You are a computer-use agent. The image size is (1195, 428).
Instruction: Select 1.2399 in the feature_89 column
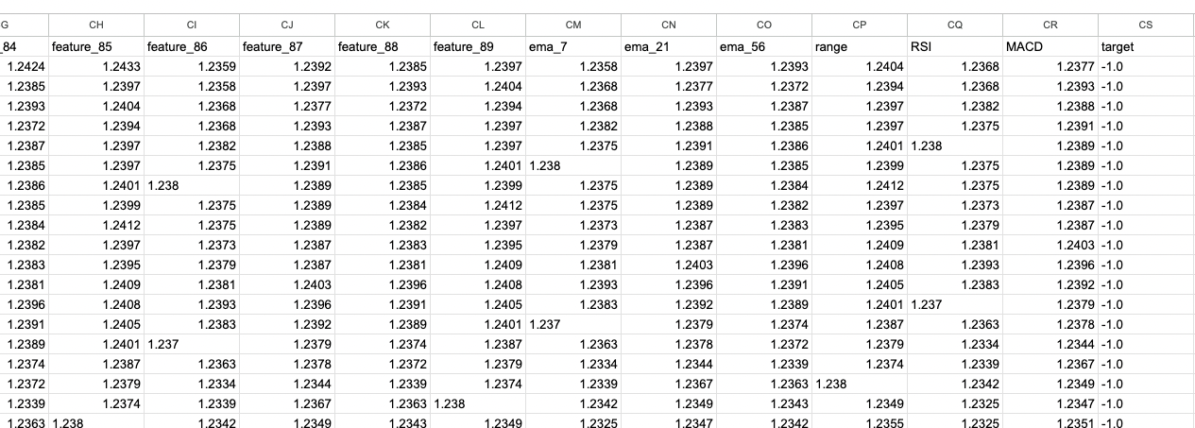point(478,185)
